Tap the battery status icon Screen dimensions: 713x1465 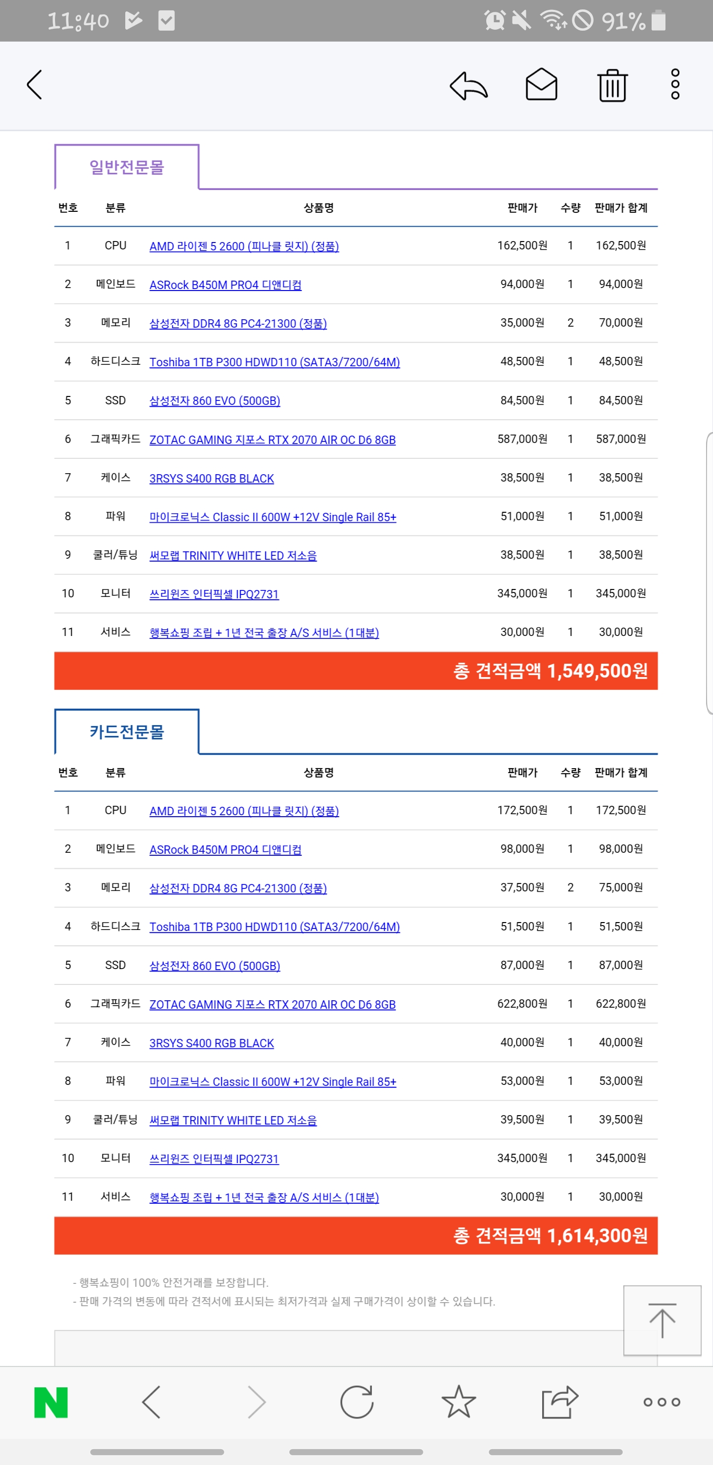[659, 20]
